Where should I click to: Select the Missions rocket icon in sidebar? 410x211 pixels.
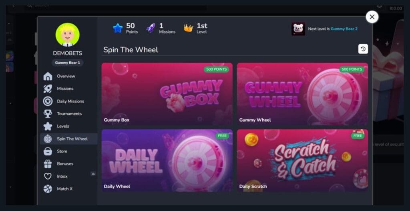[48, 89]
